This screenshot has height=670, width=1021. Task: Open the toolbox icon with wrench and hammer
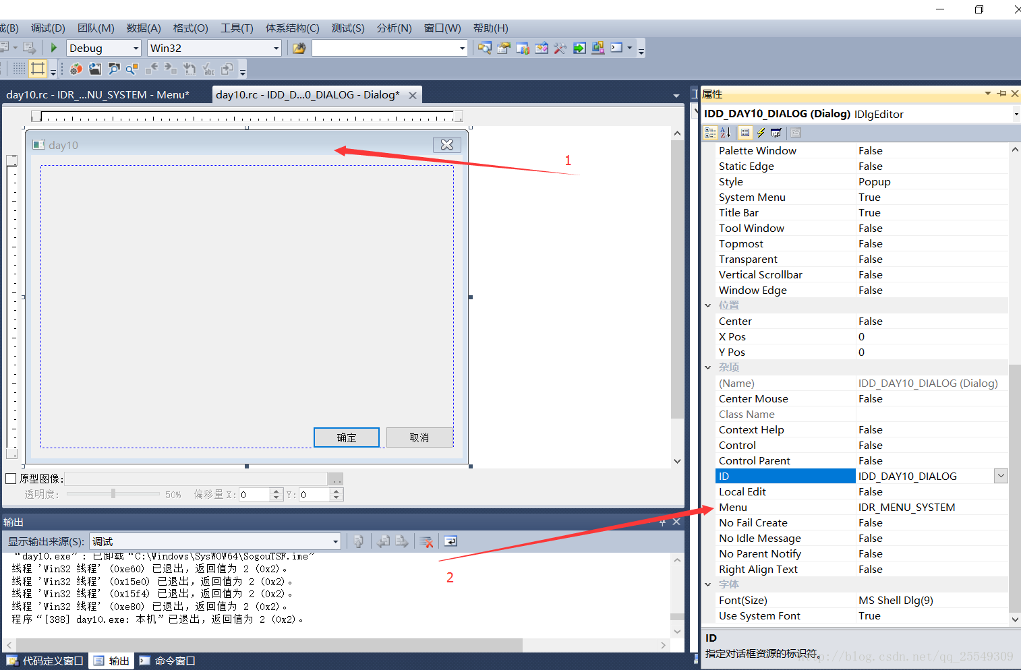560,48
